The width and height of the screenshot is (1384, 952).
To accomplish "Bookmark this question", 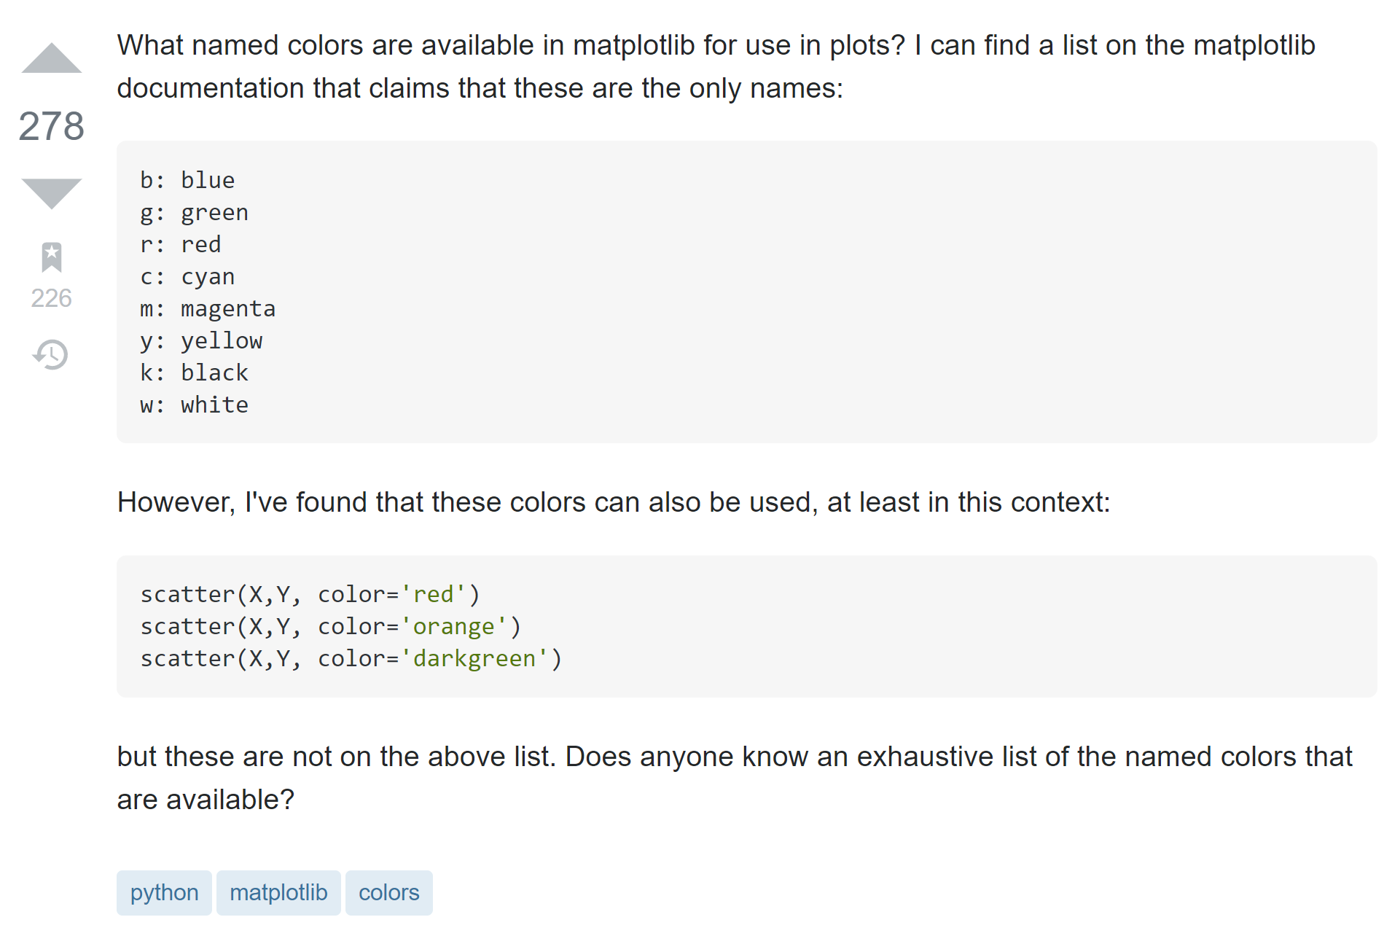I will tap(50, 257).
